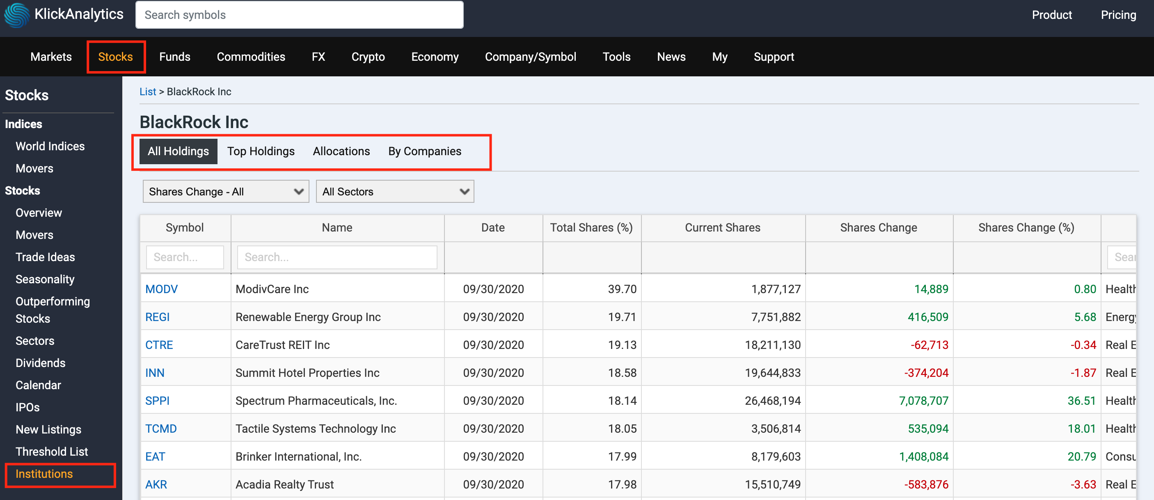Select the -583,876 shares change value

[926, 484]
